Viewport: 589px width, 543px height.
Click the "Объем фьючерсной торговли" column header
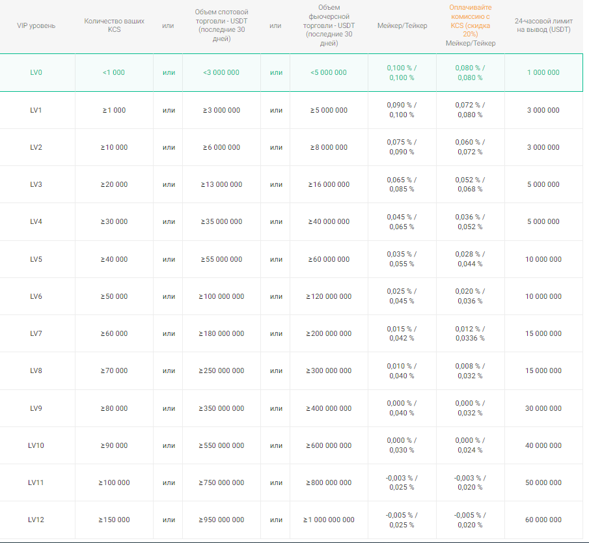[x=329, y=25]
